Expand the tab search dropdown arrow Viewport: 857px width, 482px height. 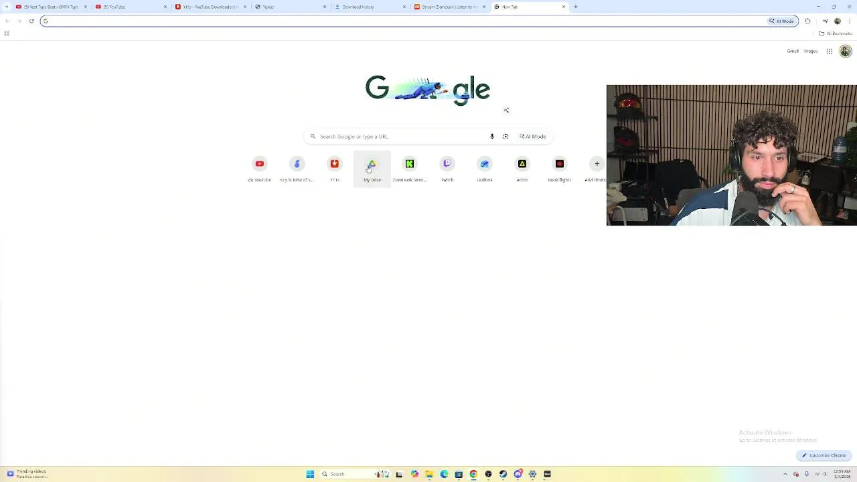pos(6,7)
